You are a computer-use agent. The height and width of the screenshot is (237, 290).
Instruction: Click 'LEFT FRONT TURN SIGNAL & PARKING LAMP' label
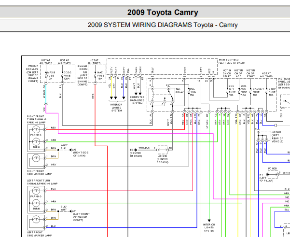[42, 182]
